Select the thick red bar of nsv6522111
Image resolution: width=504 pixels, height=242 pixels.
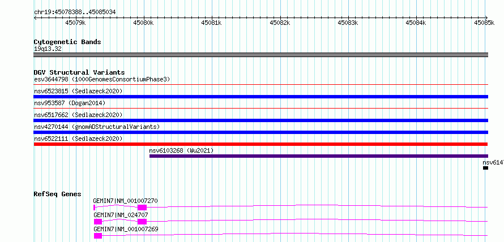261,144
